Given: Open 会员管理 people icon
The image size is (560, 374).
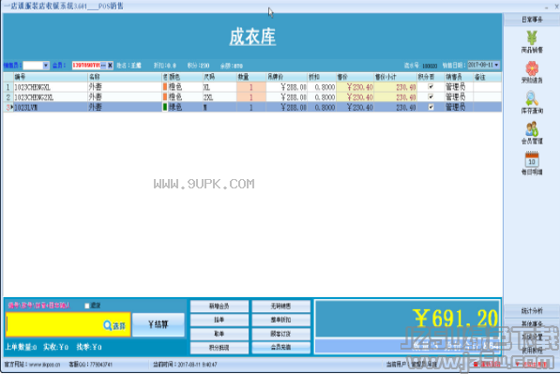Looking at the screenshot, I should coord(532,129).
